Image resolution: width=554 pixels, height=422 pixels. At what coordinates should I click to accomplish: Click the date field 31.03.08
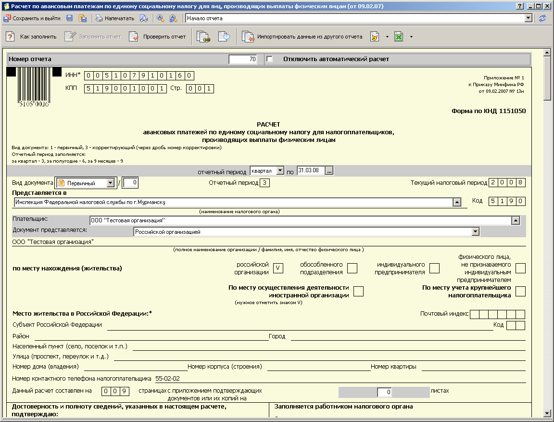pyautogui.click(x=311, y=171)
